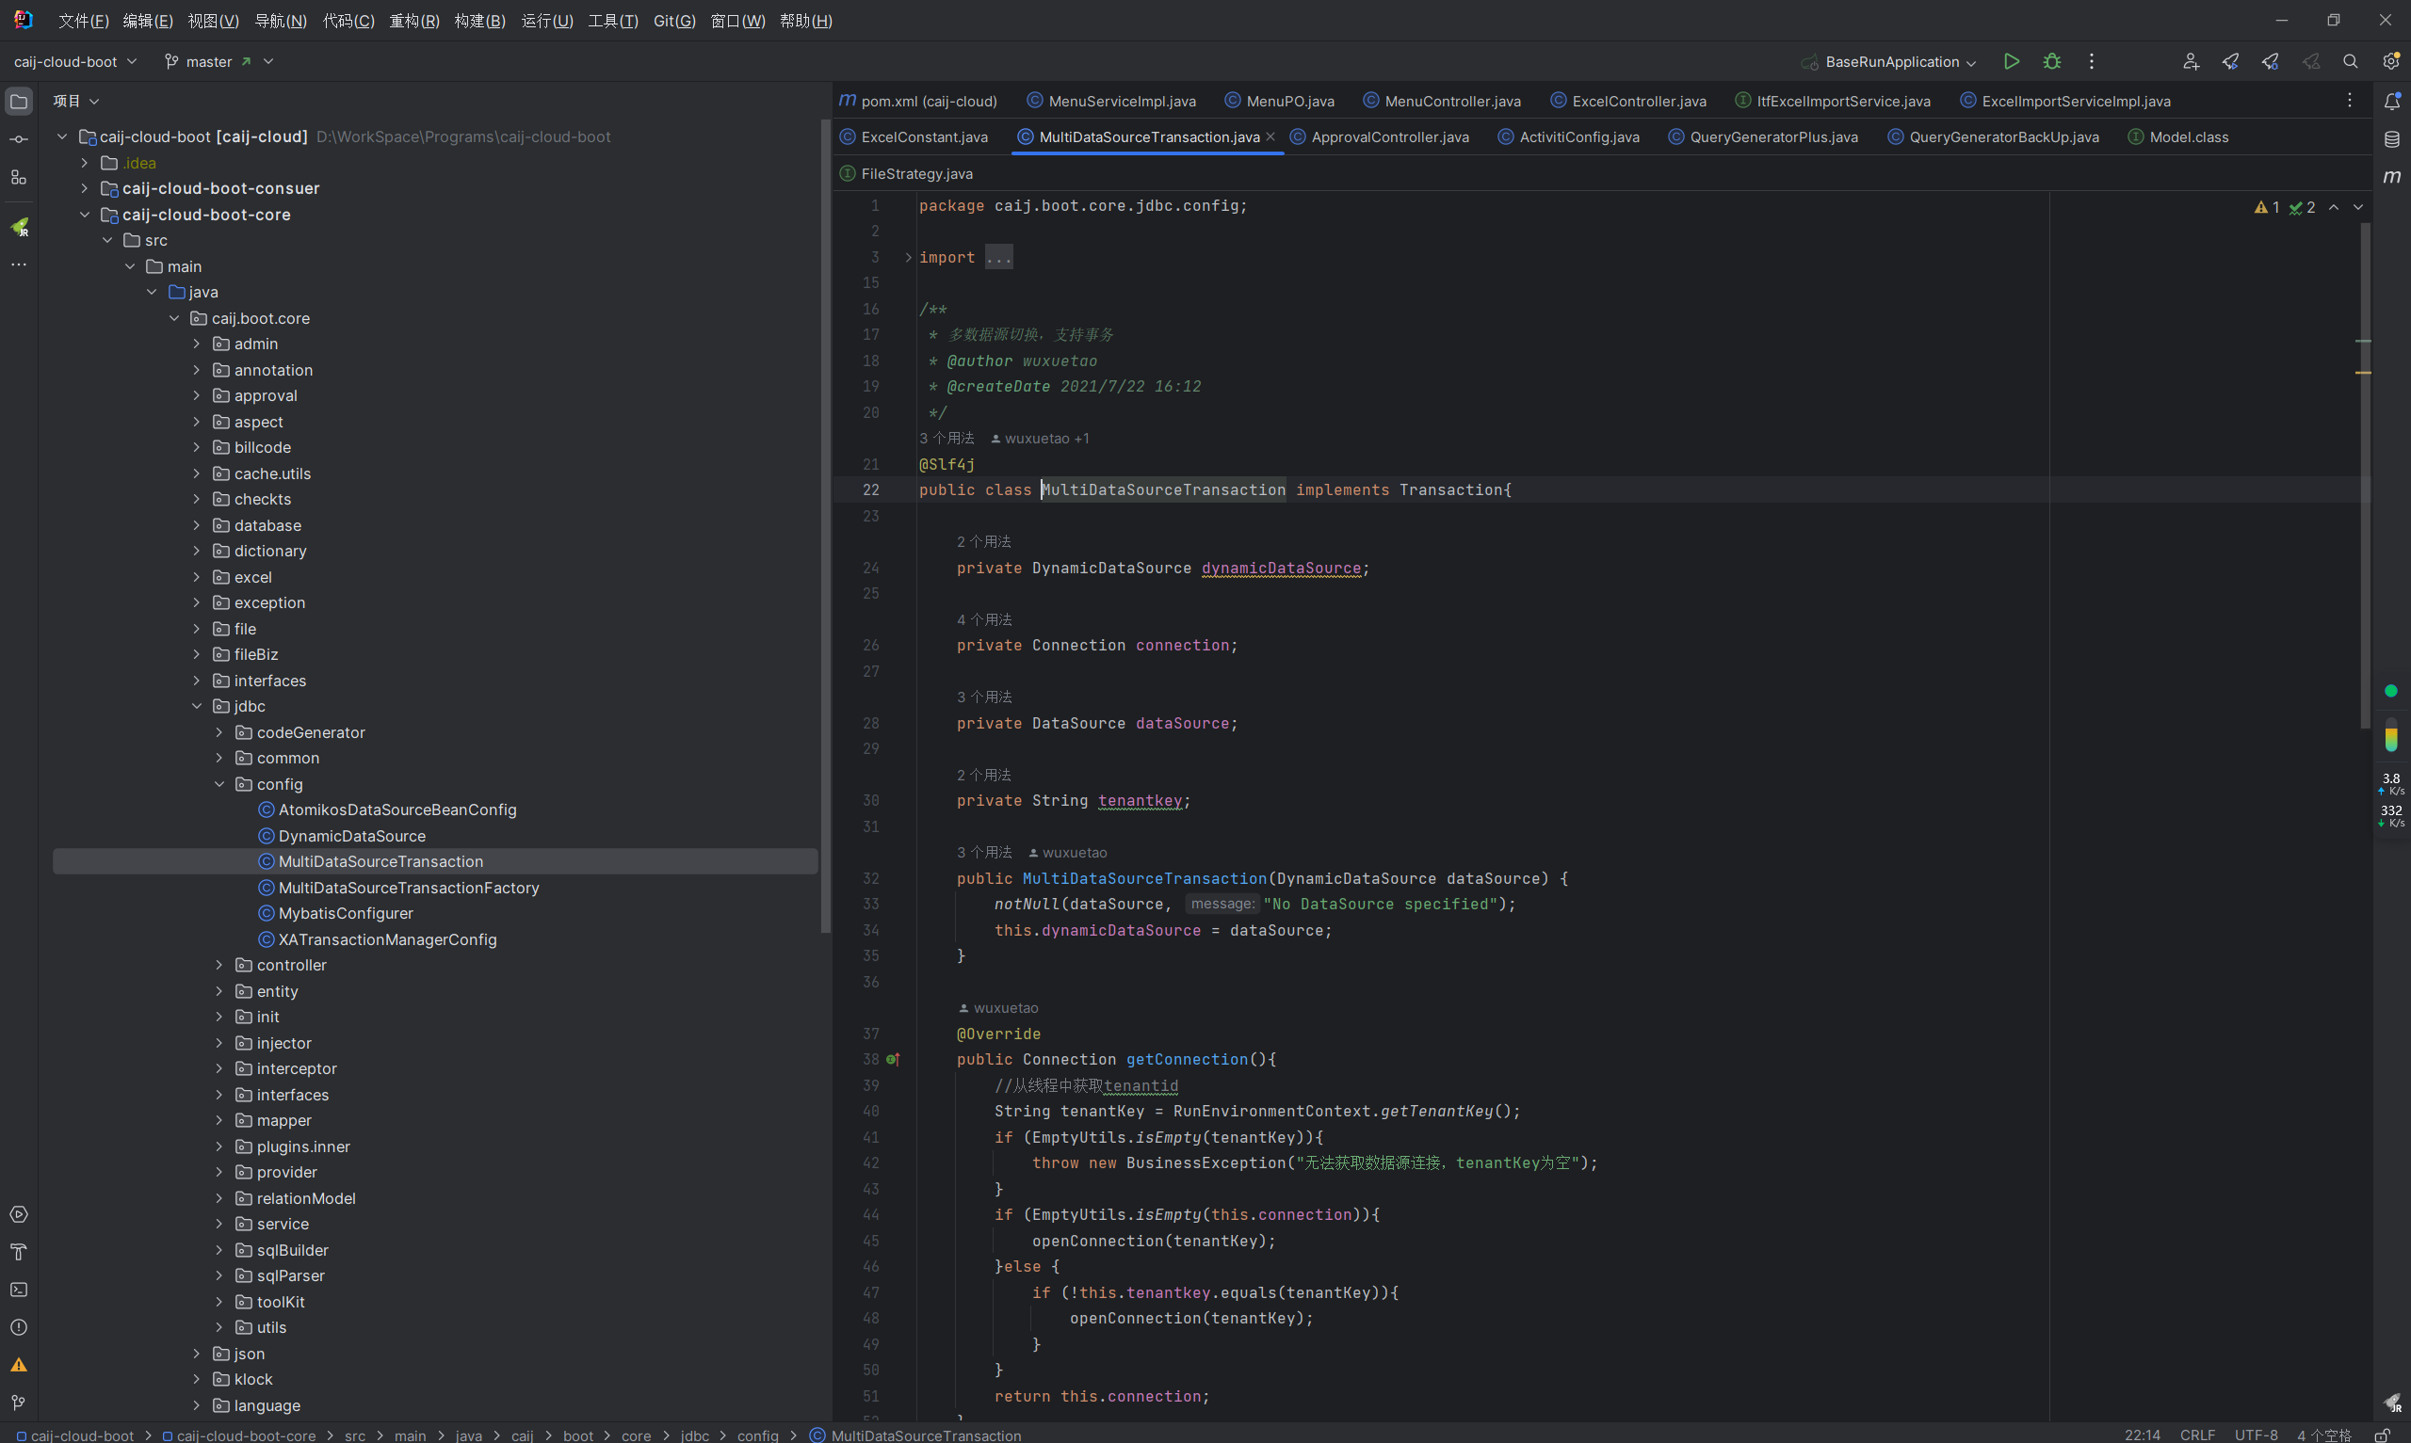Go to previous highlighted error arrow

tap(2333, 207)
